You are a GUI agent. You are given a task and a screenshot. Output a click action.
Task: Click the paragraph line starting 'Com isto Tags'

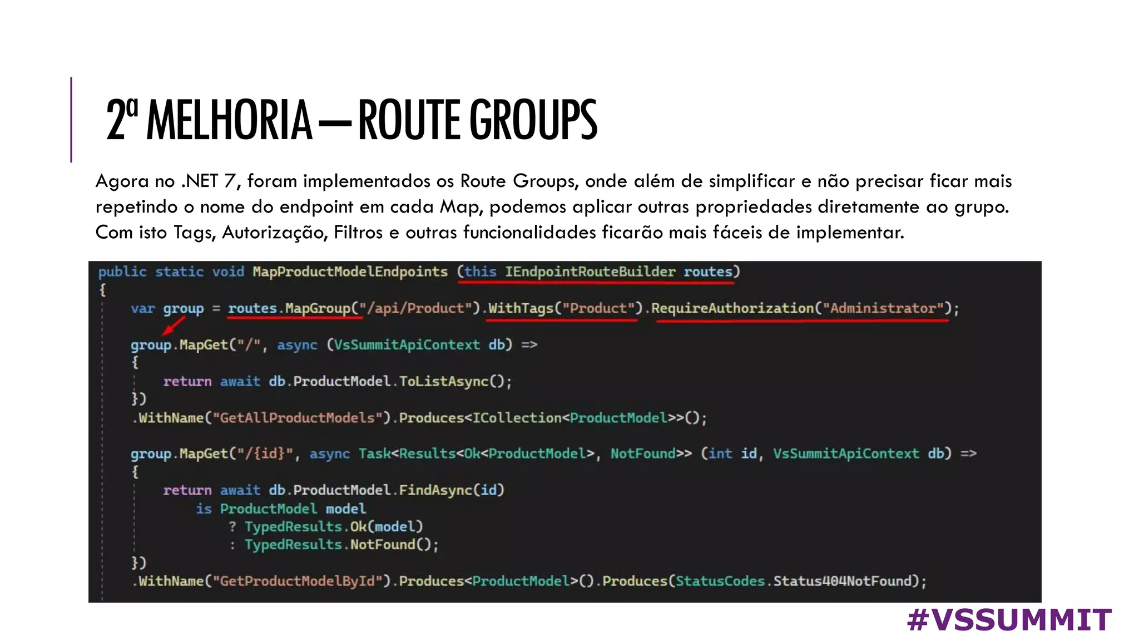[499, 233]
